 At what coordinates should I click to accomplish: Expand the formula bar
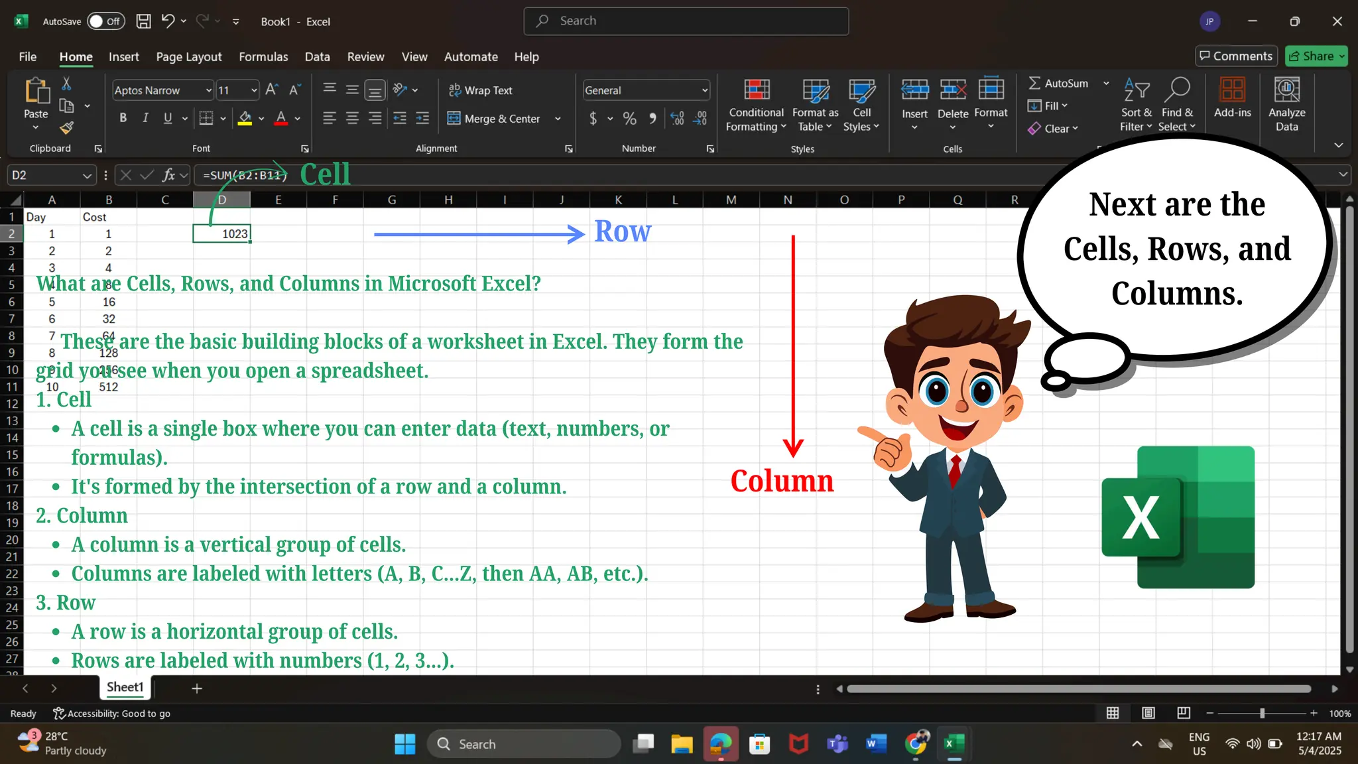[x=1343, y=175]
